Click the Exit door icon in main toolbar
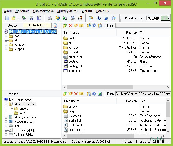This screenshot has height=146, width=173. pyautogui.click(x=114, y=18)
